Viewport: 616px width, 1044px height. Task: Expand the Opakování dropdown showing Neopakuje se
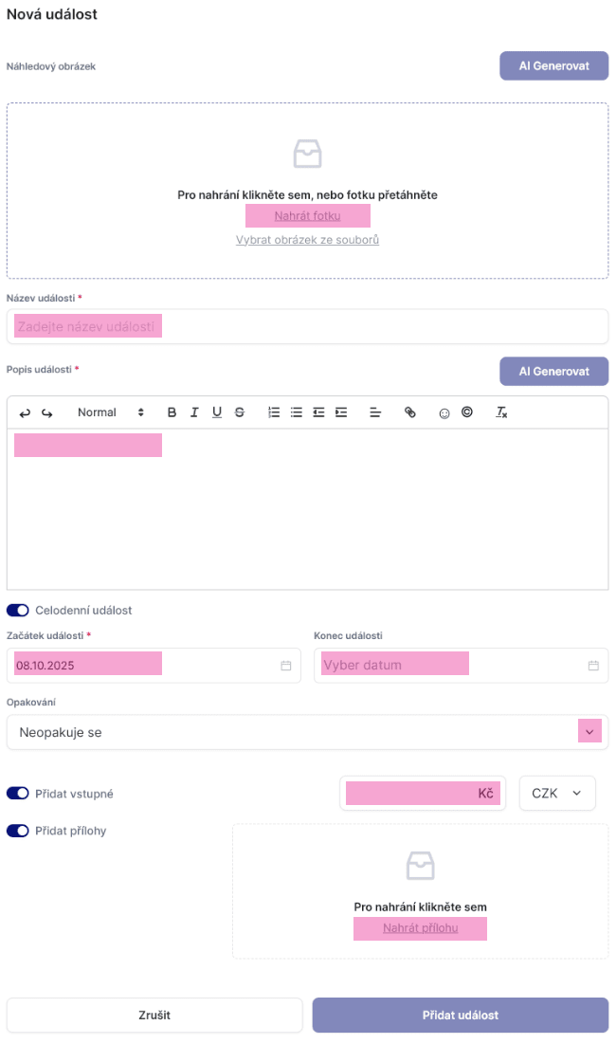pos(589,732)
